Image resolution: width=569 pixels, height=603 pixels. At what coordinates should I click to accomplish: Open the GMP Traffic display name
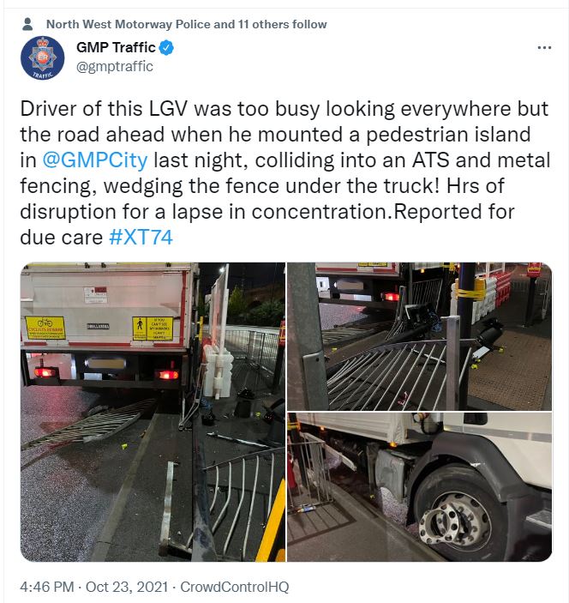click(x=116, y=47)
